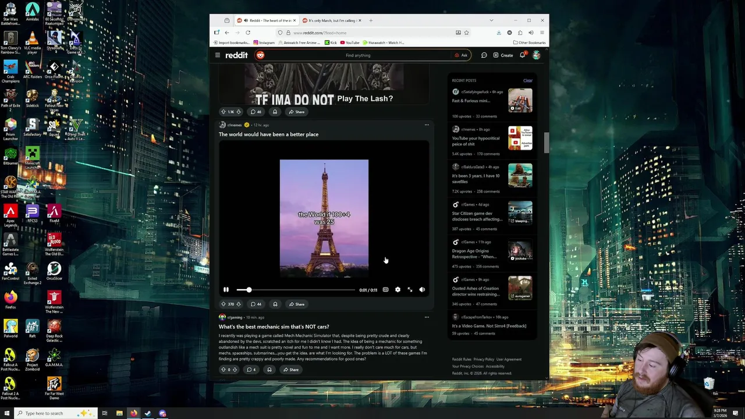
Task: Open comments on Eiffel Tower meme post
Action: pos(256,304)
